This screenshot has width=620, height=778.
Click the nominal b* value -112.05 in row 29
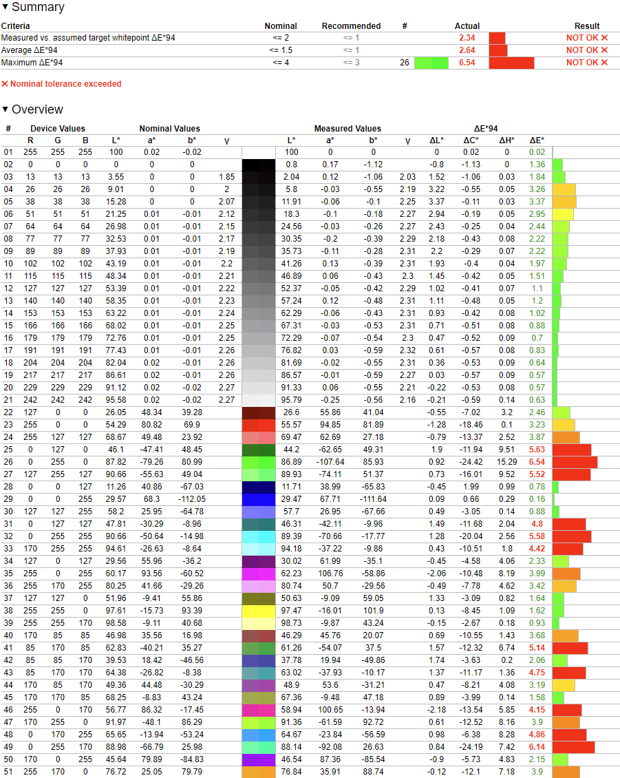coord(192,499)
